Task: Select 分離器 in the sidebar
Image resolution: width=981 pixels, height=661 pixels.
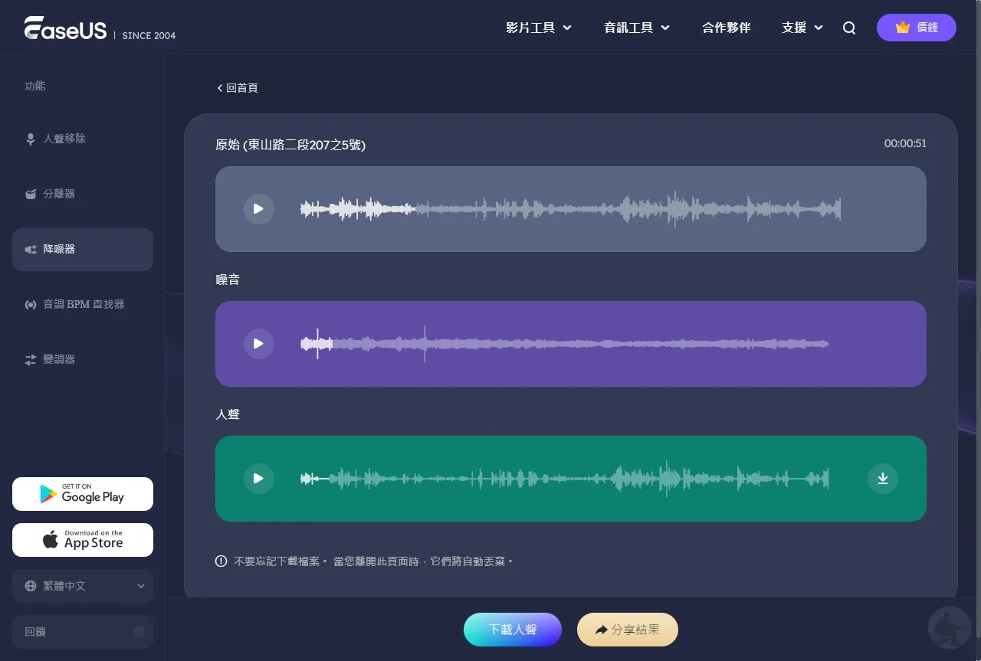Action: pyautogui.click(x=83, y=195)
